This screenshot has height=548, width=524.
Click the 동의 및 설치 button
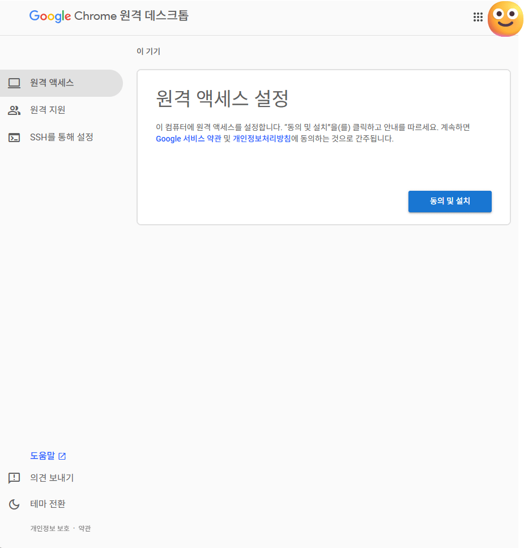(x=450, y=202)
